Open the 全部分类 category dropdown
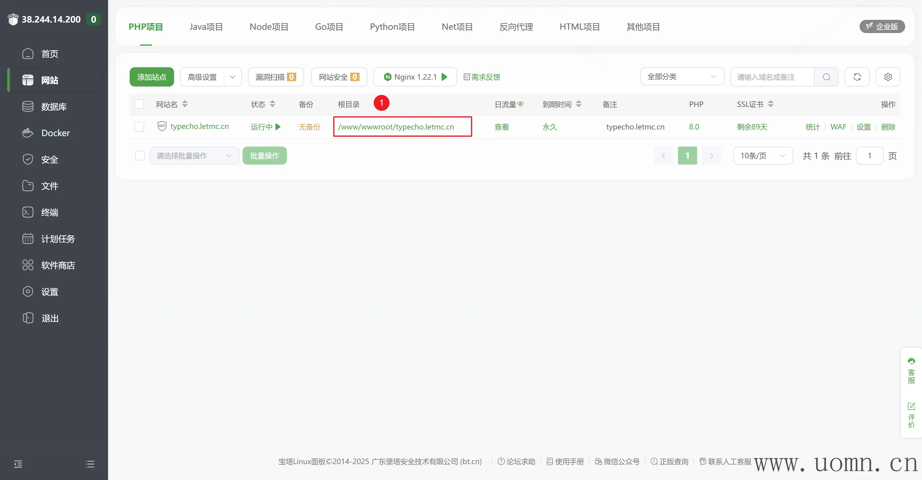 682,77
